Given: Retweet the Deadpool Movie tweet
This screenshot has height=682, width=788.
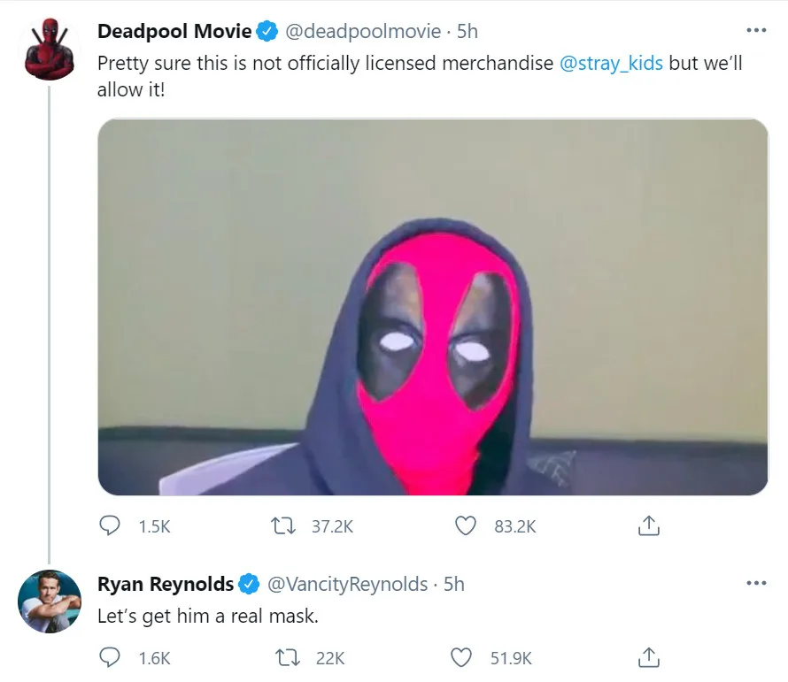Looking at the screenshot, I should 282,526.
